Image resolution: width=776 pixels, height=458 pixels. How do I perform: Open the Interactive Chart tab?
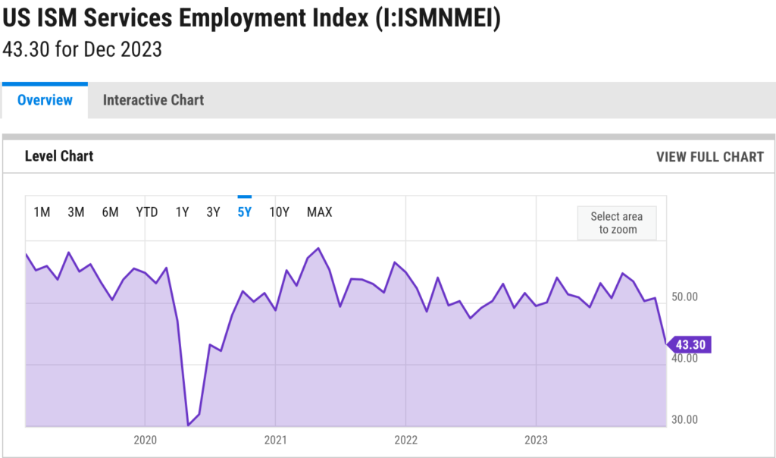(153, 101)
